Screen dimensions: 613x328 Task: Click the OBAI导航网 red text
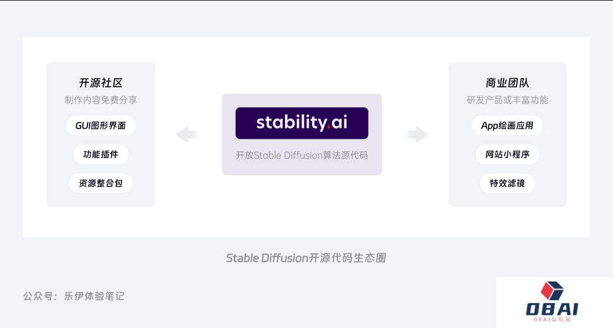pos(552,320)
